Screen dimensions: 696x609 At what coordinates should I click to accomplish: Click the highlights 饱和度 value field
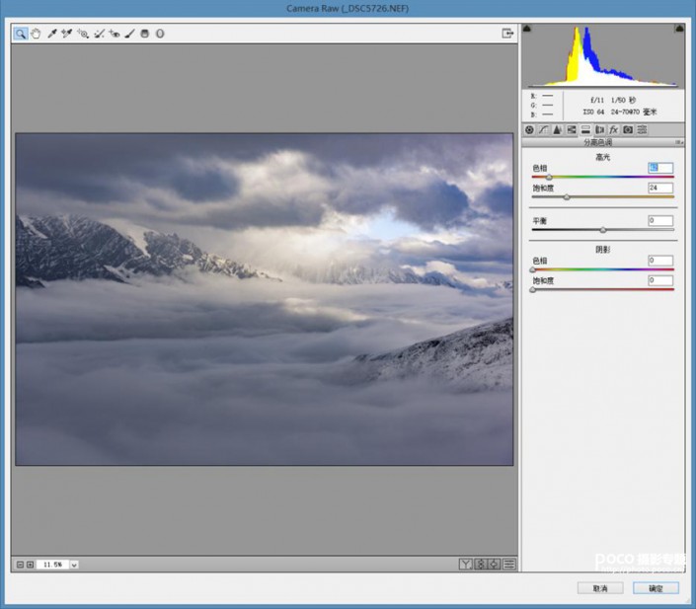pyautogui.click(x=660, y=188)
